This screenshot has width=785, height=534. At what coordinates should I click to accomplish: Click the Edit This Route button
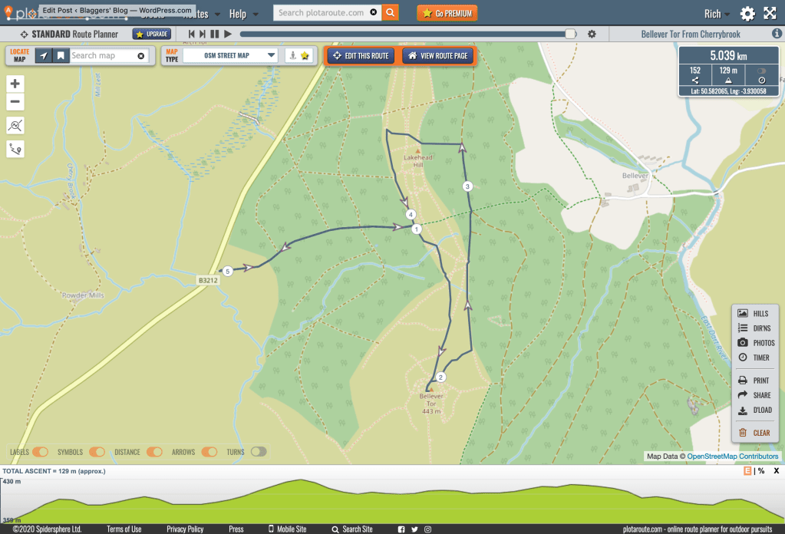click(361, 56)
